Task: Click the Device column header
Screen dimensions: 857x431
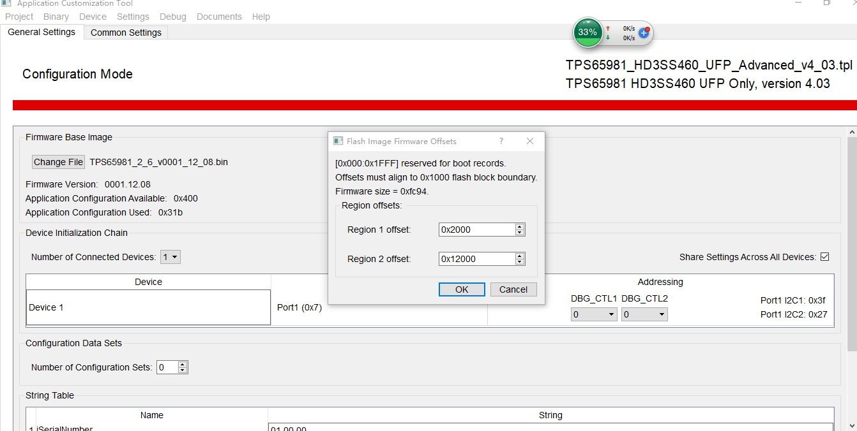Action: tap(148, 282)
